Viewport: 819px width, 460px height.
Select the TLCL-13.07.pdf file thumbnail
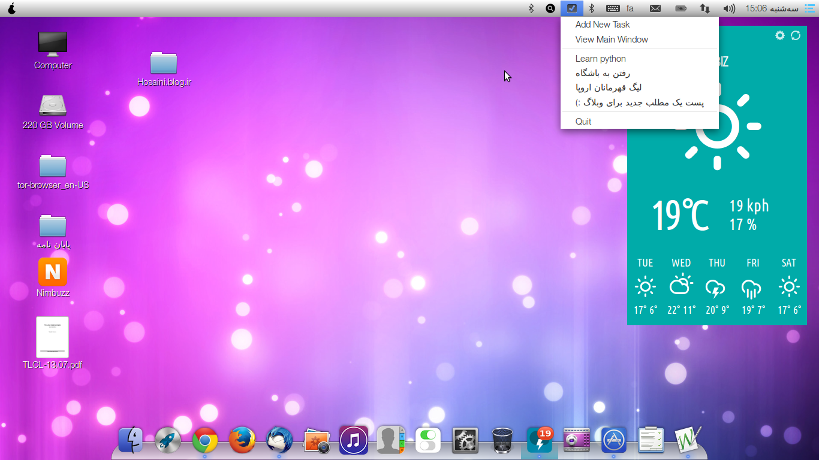point(52,337)
